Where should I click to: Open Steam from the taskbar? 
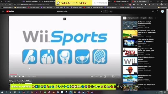pyautogui.click(x=83, y=92)
